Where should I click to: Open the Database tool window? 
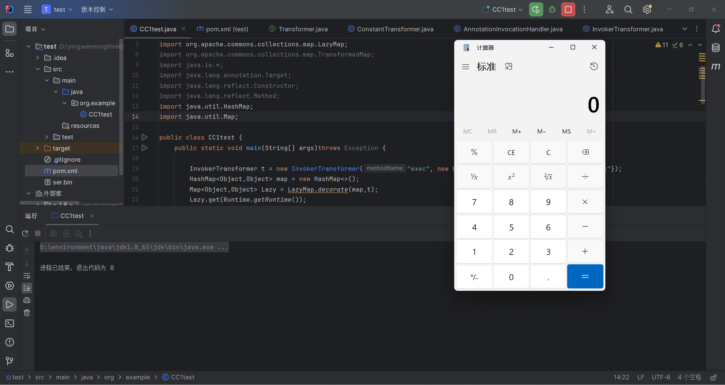[716, 48]
